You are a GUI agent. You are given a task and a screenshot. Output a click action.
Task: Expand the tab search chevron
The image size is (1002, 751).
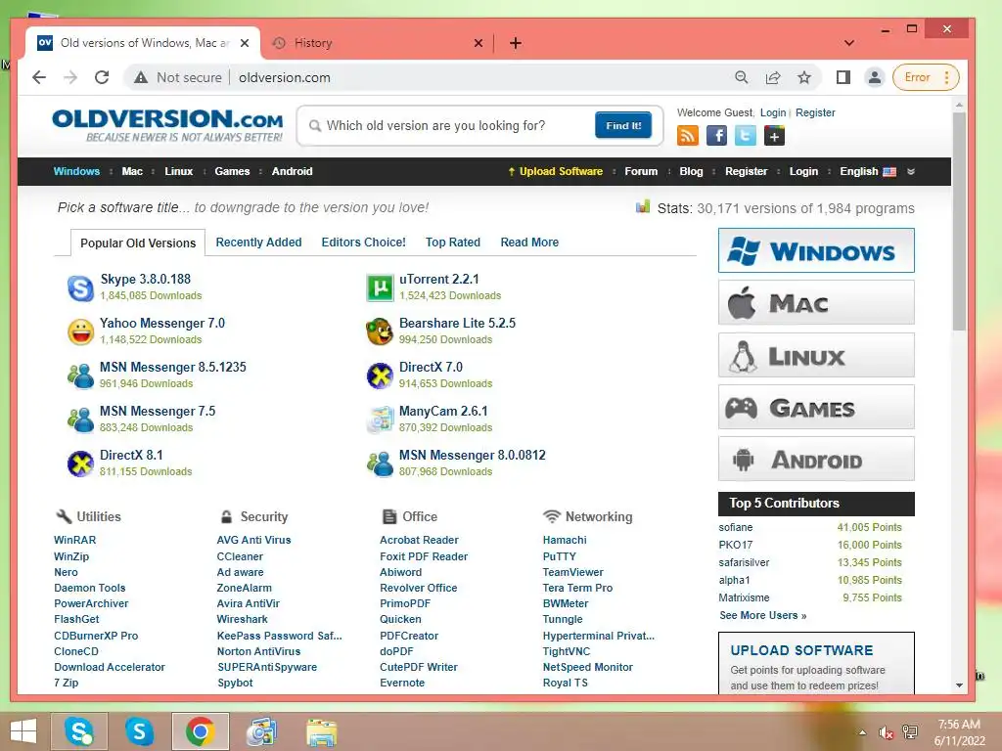click(x=848, y=43)
